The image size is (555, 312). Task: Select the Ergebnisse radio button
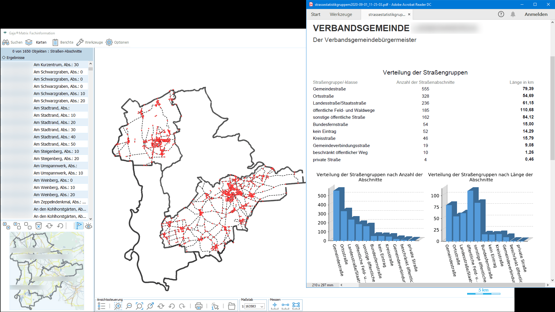[4, 57]
